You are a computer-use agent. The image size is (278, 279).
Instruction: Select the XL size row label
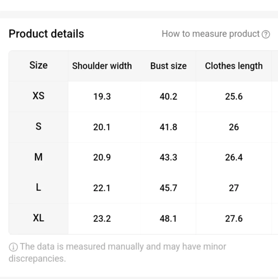(x=38, y=218)
